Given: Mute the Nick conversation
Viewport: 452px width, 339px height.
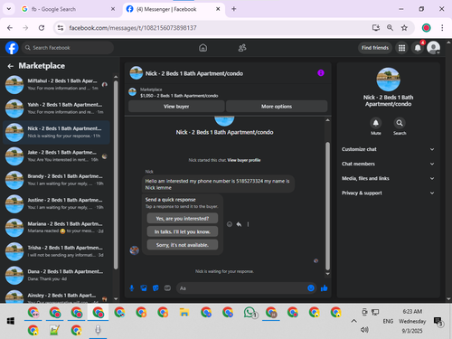Looking at the screenshot, I should [376, 123].
